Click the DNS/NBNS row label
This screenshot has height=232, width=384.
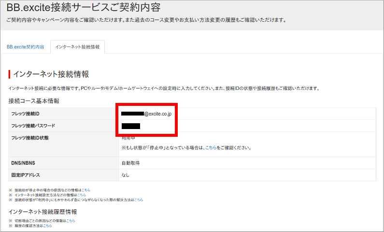[23, 163]
